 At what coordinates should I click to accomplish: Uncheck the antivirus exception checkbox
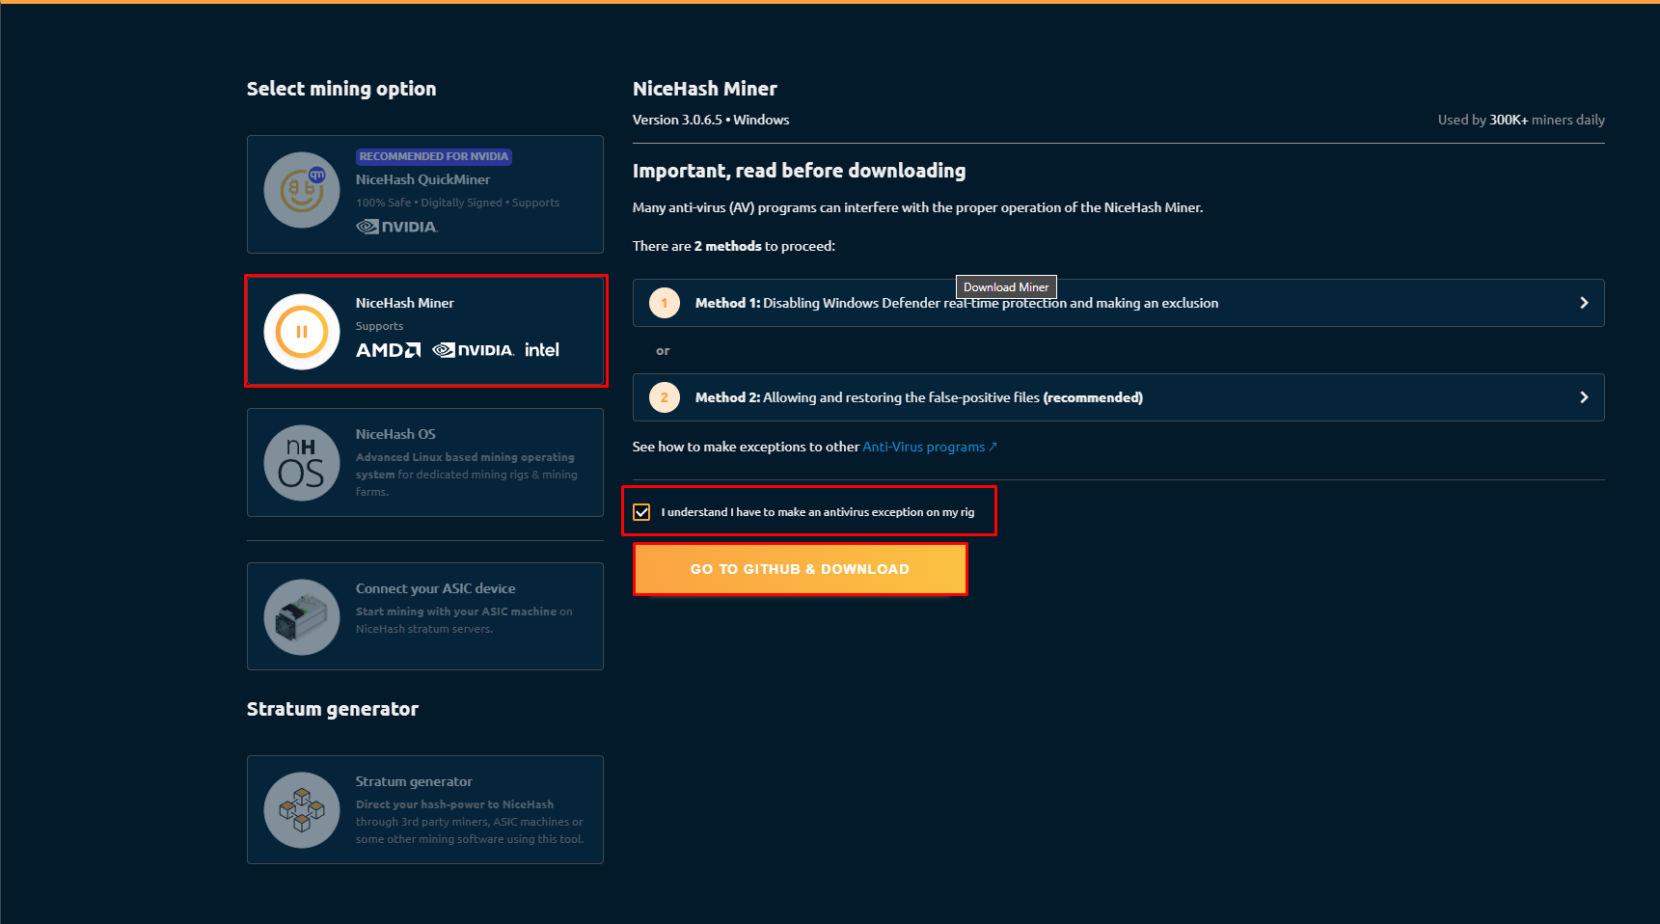point(641,512)
